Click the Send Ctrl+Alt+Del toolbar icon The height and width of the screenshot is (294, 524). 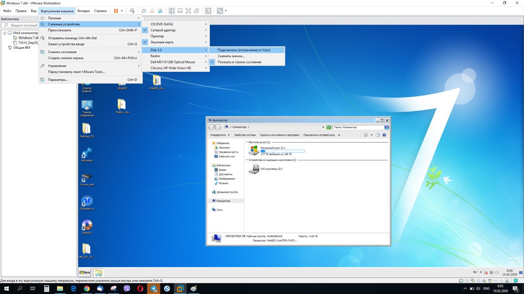(x=132, y=11)
